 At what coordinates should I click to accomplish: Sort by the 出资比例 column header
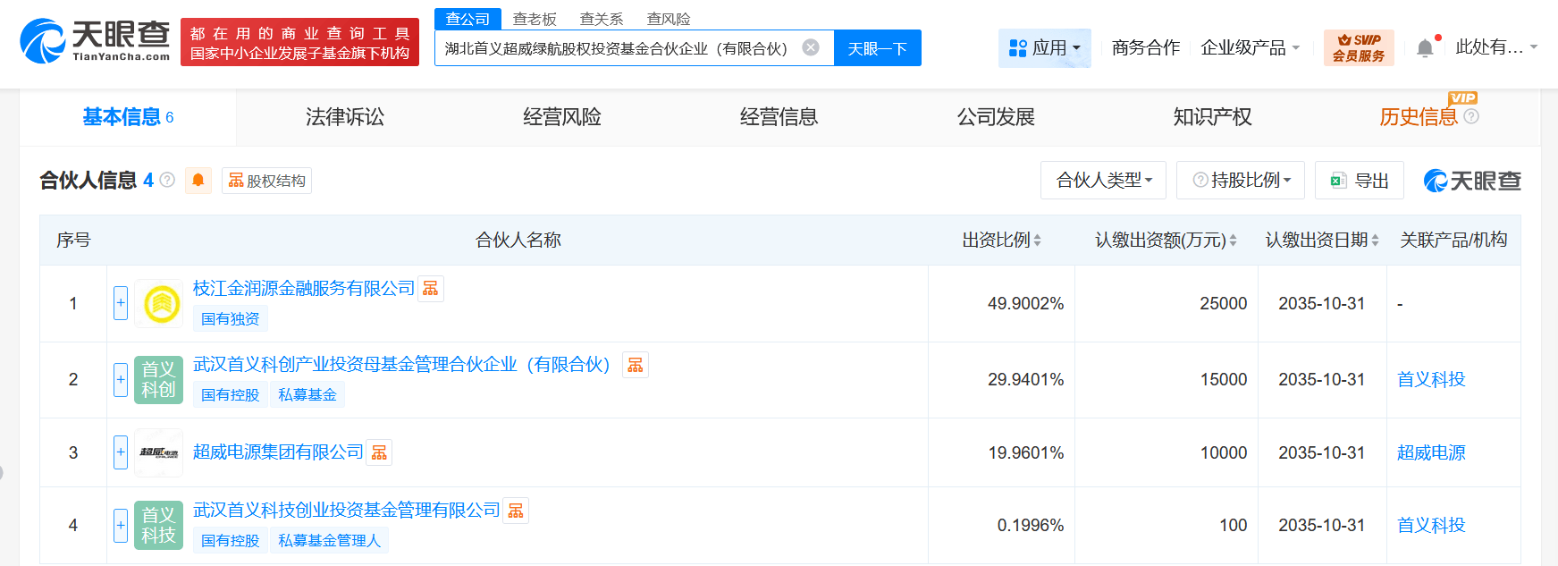[x=1001, y=240]
